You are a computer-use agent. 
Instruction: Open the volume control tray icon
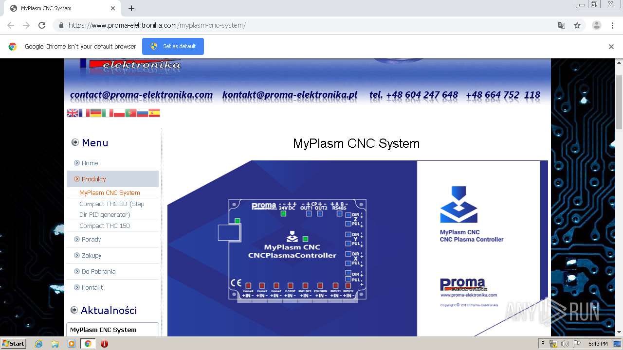(565, 344)
